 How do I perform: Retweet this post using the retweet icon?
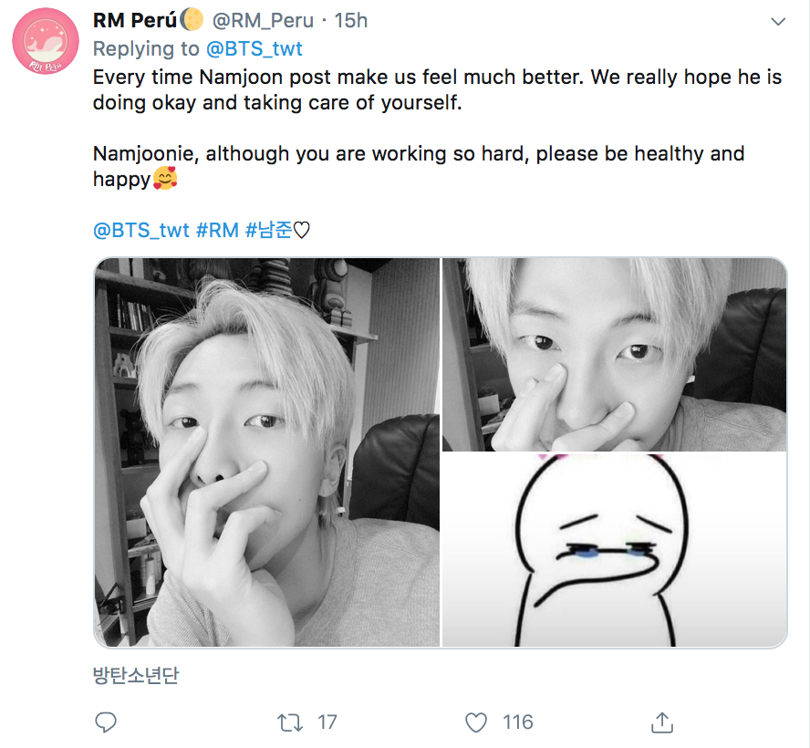(x=289, y=722)
